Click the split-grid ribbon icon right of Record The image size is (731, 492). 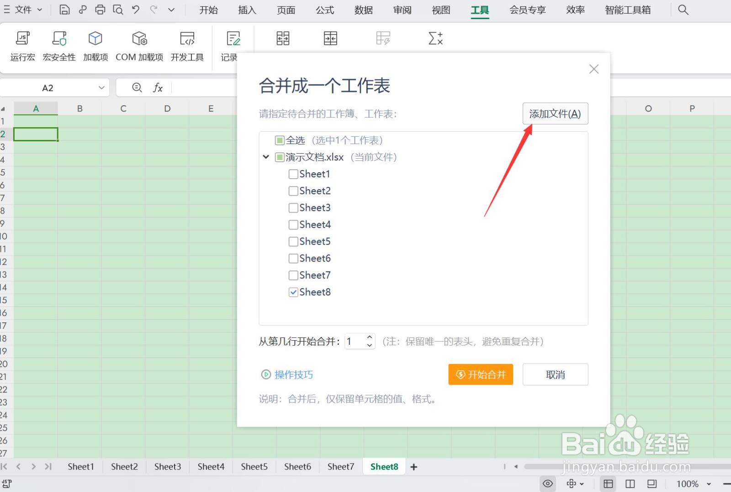tap(283, 38)
